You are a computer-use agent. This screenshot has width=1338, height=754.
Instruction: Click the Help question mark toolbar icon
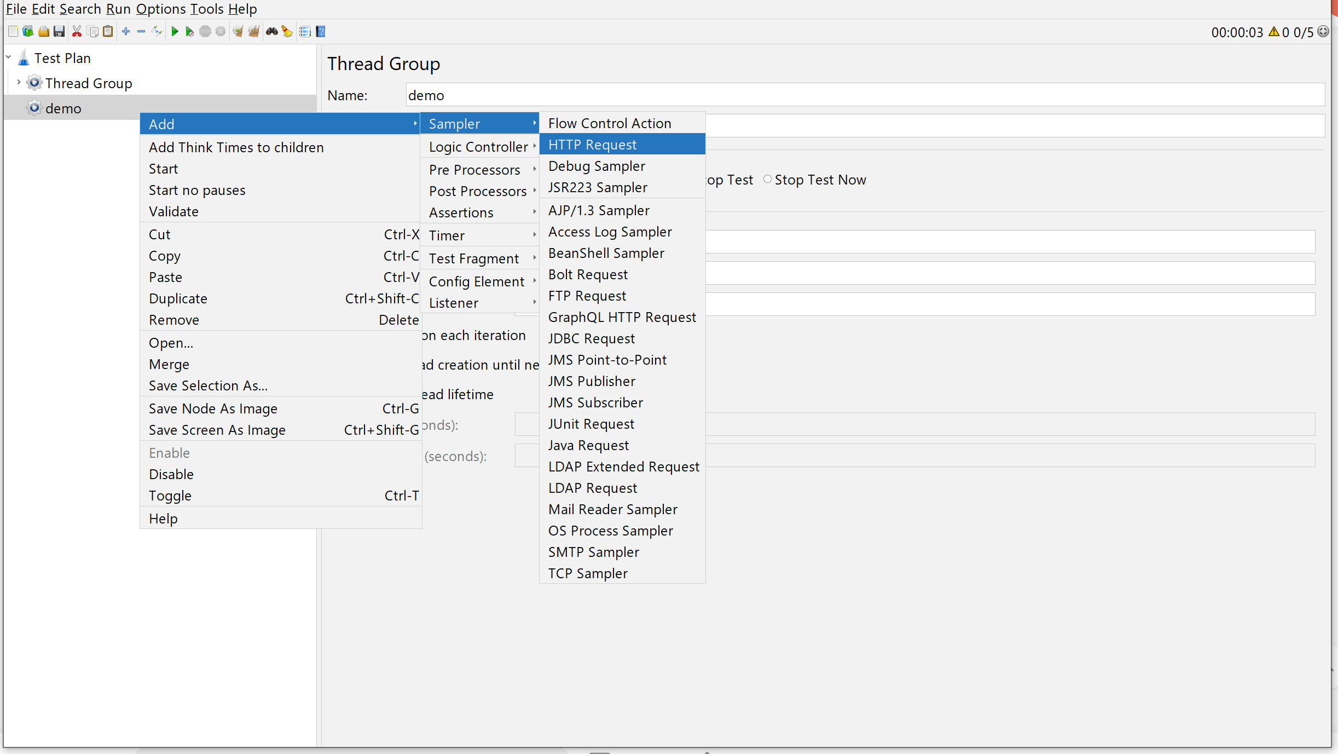(321, 32)
